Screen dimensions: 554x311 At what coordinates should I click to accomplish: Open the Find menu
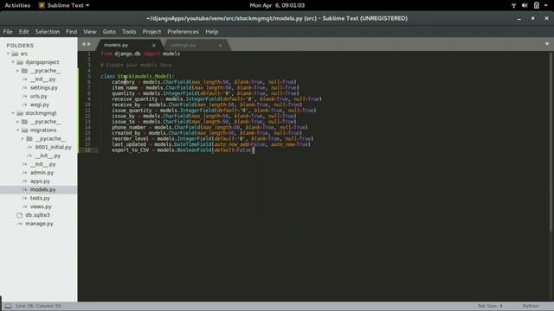click(x=71, y=32)
